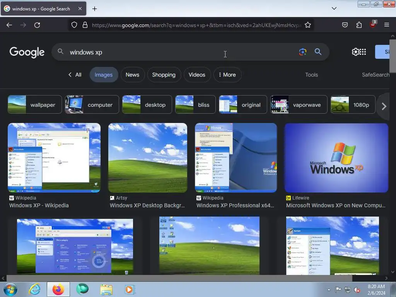Open the SafeSearch setting
The width and height of the screenshot is (396, 297).
click(x=376, y=75)
